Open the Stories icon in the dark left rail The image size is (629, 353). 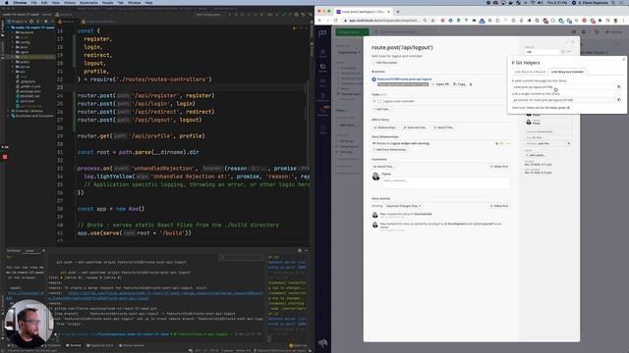(x=323, y=68)
